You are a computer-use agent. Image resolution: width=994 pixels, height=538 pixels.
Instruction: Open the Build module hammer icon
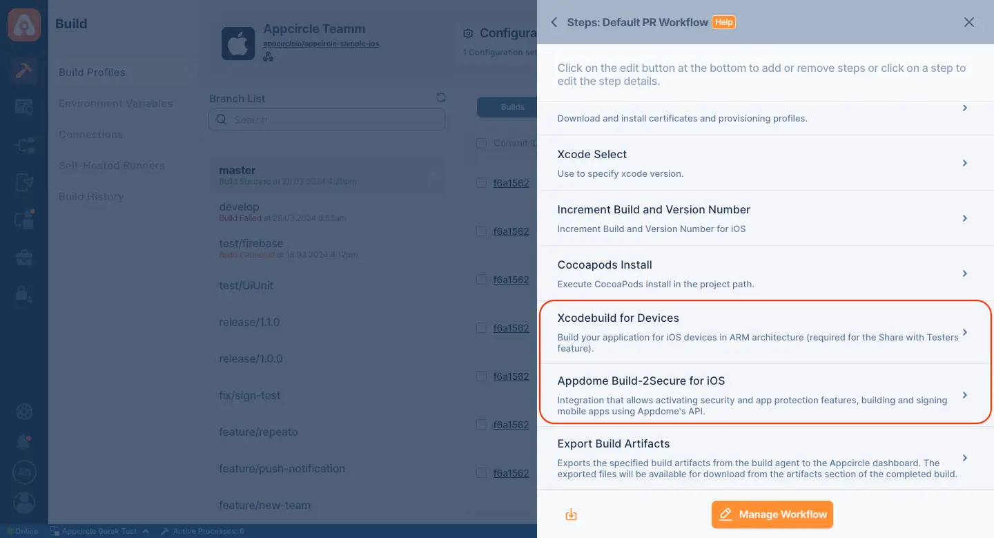(x=24, y=70)
